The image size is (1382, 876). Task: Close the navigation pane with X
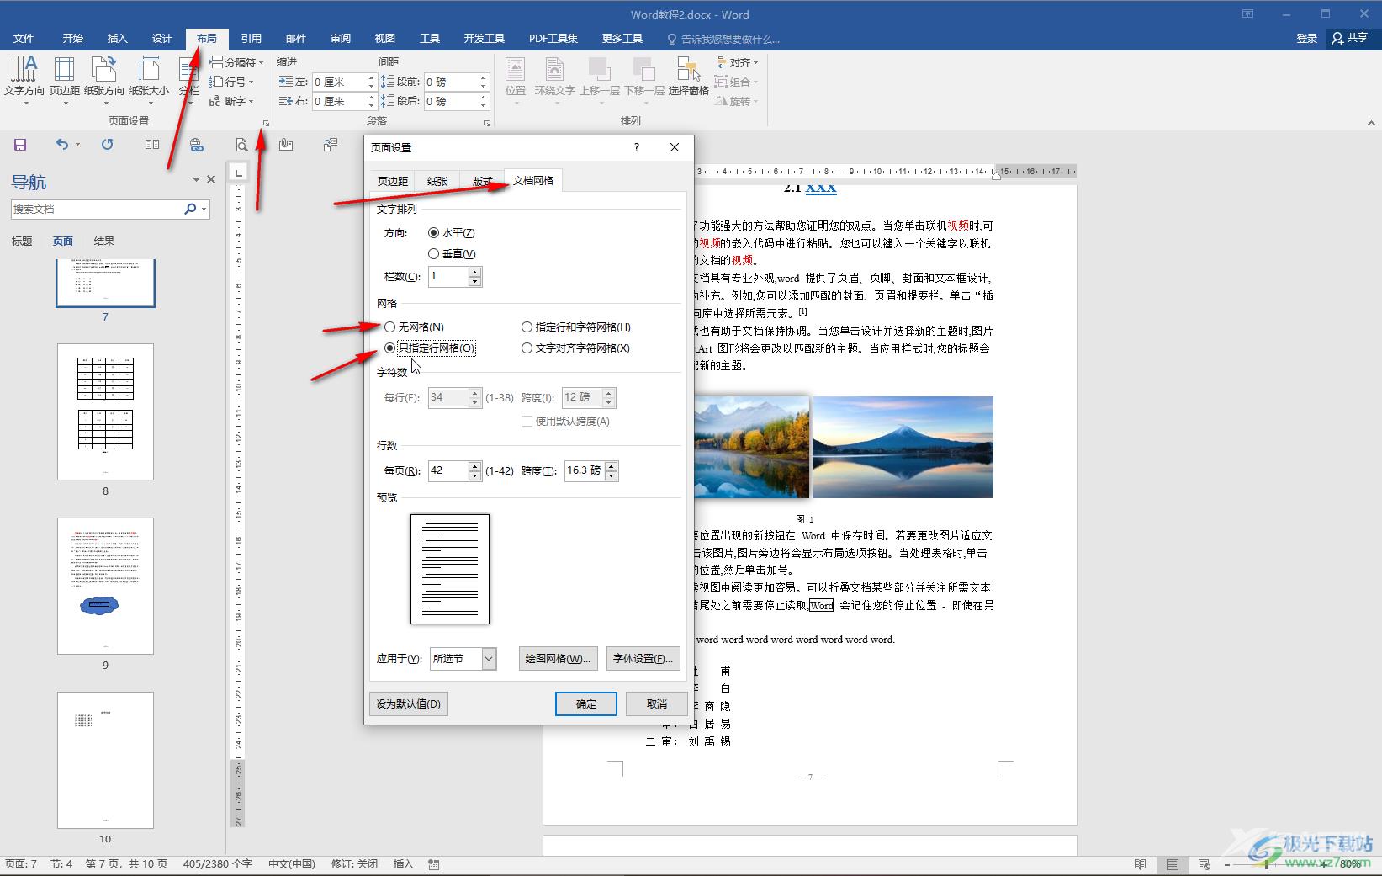click(x=211, y=179)
